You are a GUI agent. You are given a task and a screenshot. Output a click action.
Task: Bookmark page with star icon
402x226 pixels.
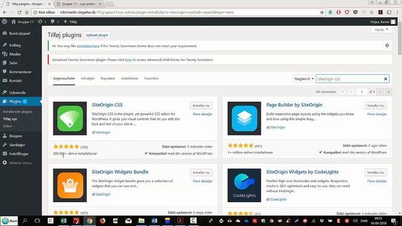(x=322, y=13)
